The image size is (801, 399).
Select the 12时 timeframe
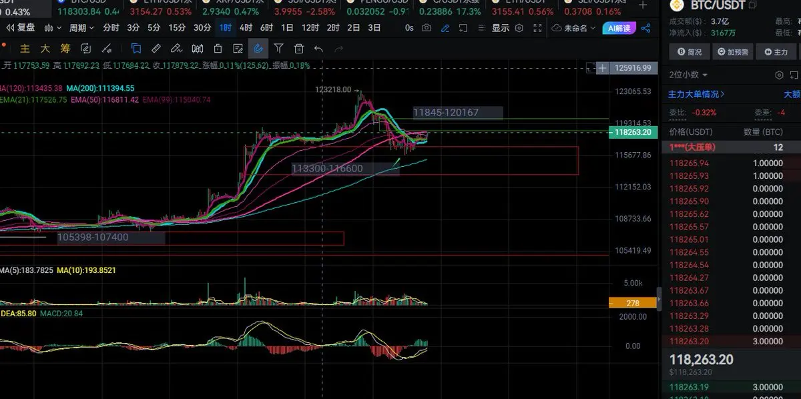310,28
